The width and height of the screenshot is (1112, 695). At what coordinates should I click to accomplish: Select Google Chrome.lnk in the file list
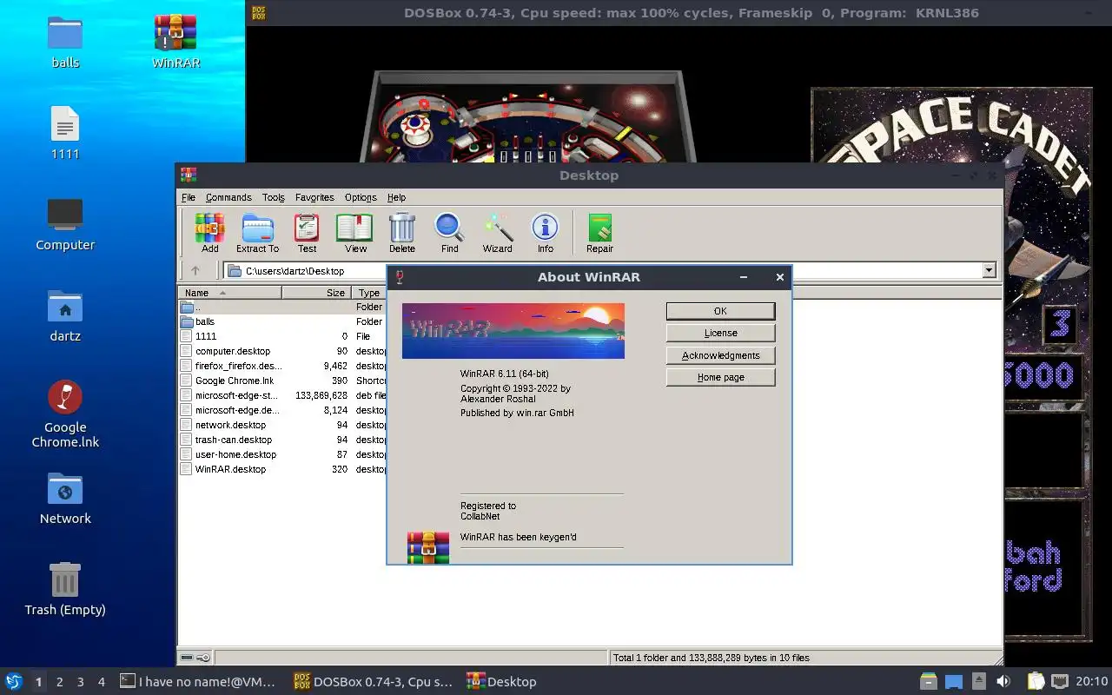[x=282, y=381]
